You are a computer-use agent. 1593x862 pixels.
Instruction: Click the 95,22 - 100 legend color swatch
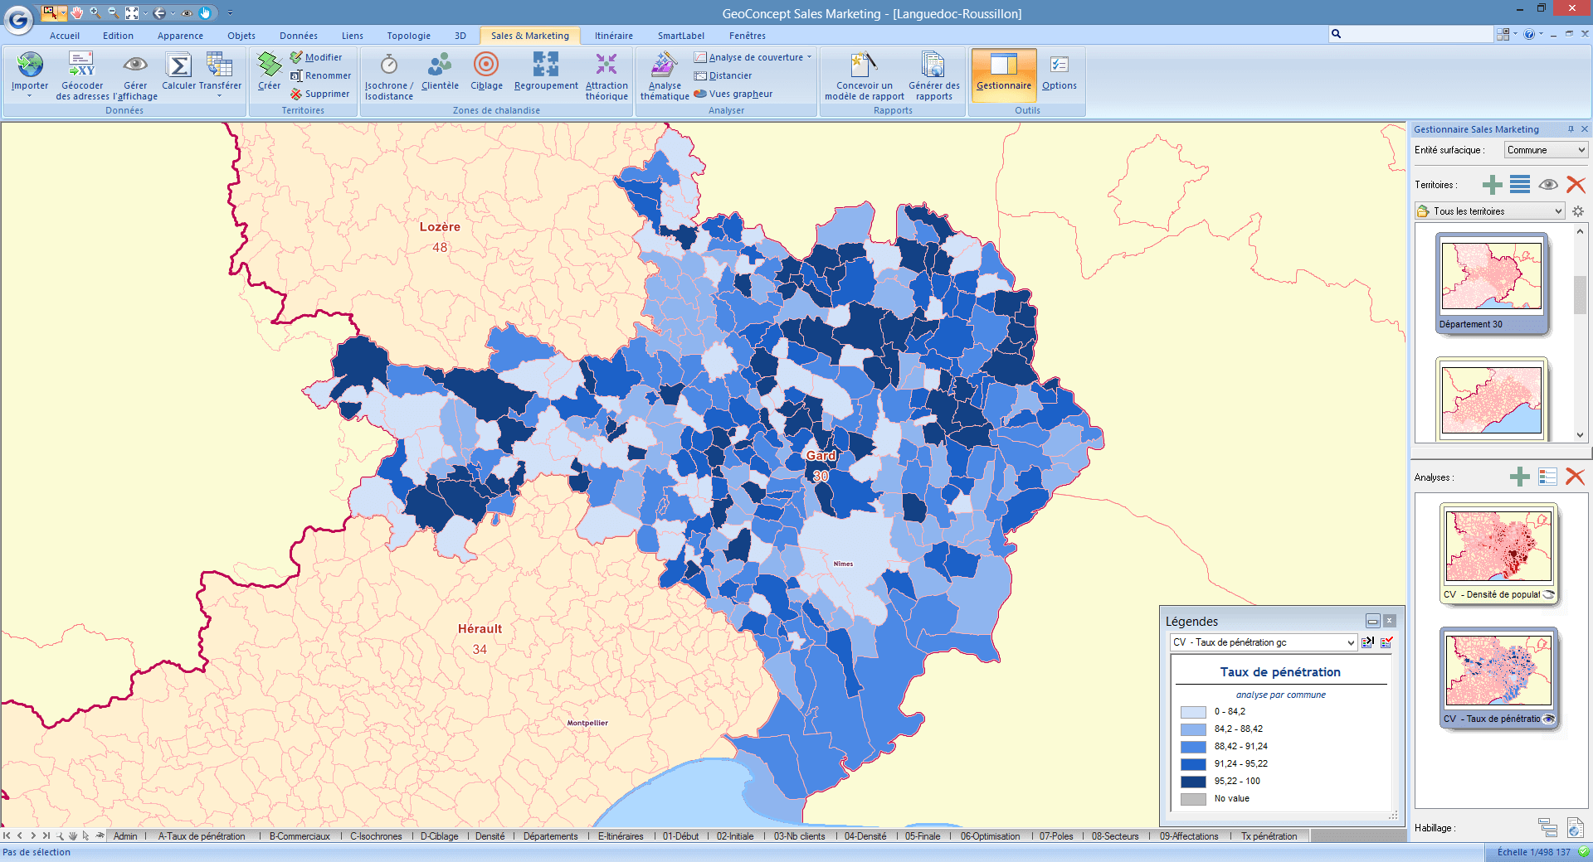1192,782
